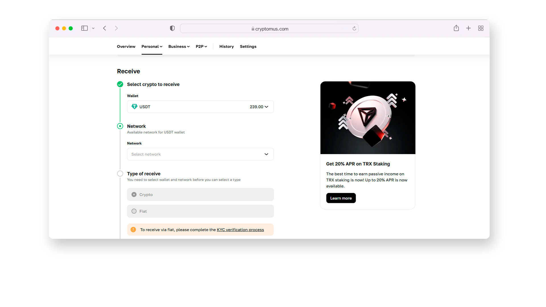Toggle the Network step circle selector
This screenshot has width=546, height=307.
[120, 126]
